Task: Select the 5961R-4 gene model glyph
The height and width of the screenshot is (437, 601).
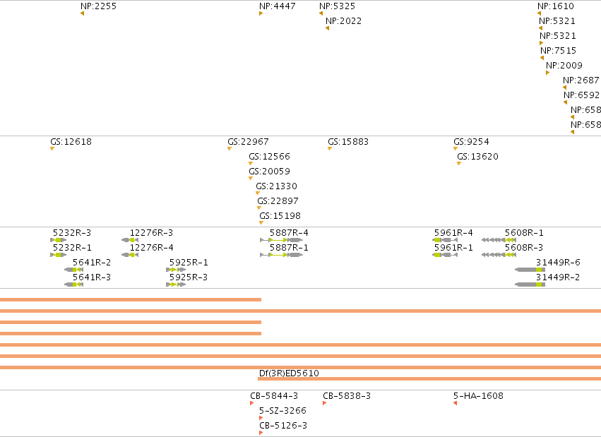Action: click(x=445, y=240)
